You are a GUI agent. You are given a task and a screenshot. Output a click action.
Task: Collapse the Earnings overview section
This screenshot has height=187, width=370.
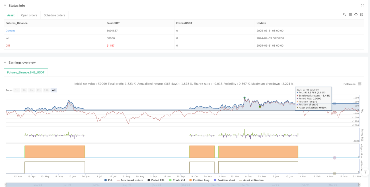pos(5,62)
